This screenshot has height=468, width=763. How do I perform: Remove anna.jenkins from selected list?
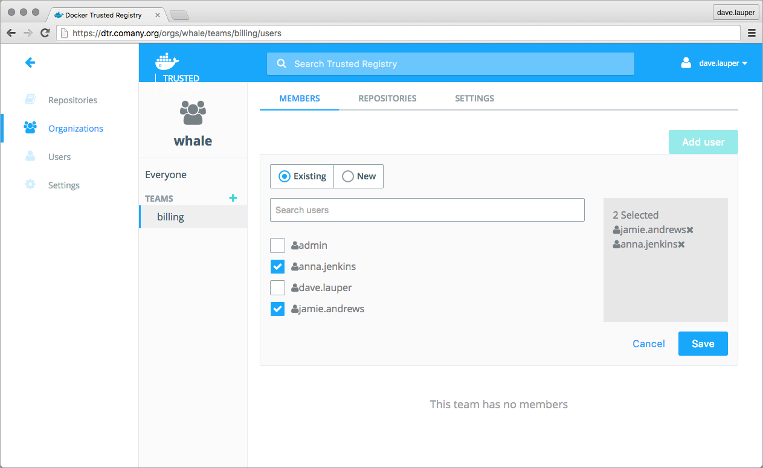(681, 245)
